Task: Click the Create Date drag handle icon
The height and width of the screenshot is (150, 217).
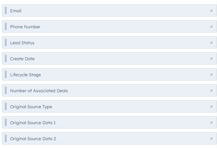Action: [x=6, y=59]
